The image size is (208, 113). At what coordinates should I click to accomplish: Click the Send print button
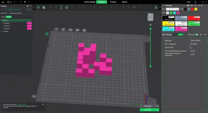pos(148,110)
